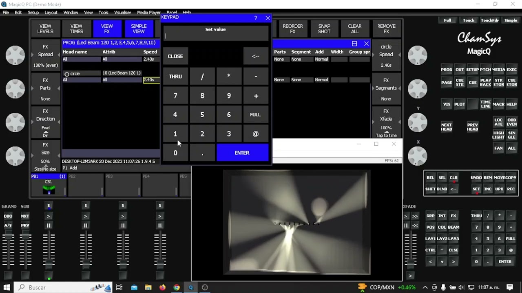Image resolution: width=522 pixels, height=293 pixels.
Task: Open Firefox from the Windows taskbar
Action: click(x=162, y=287)
